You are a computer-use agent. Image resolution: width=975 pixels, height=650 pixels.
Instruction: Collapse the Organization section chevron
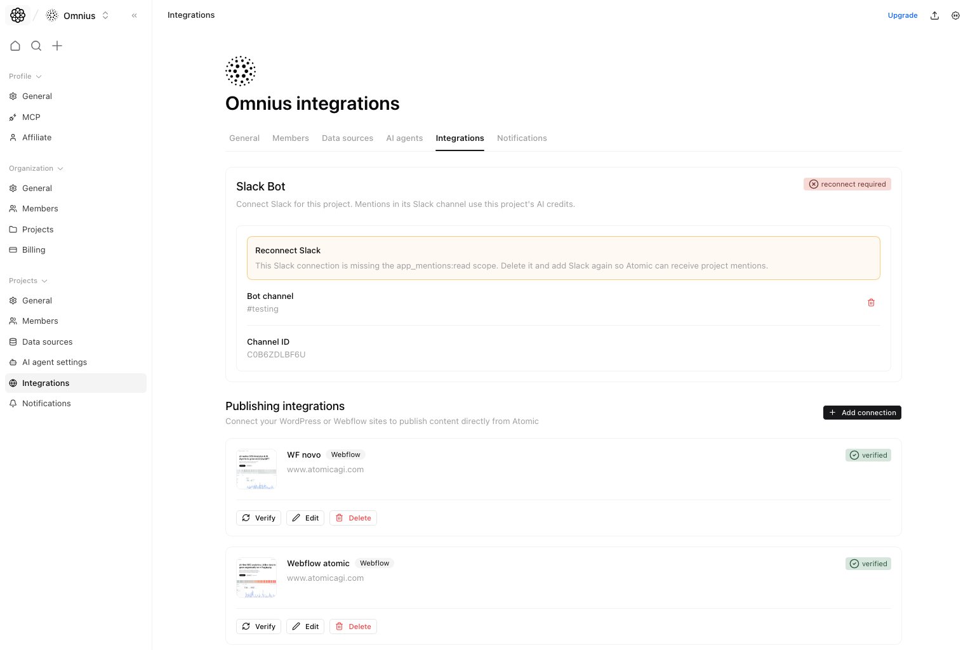point(60,169)
